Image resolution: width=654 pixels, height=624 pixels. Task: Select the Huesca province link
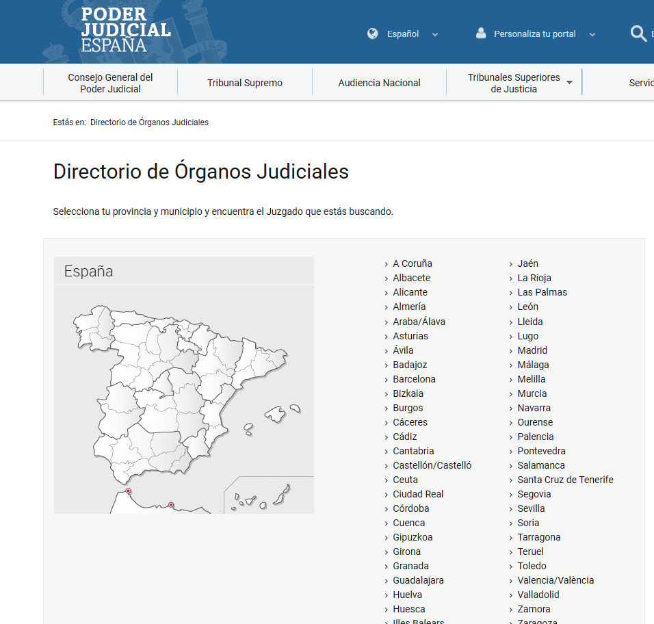tap(409, 610)
